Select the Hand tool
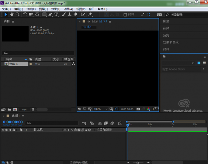208x164 pixels. coord(11,15)
